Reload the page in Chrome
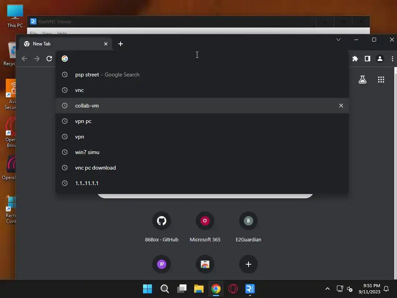The width and height of the screenshot is (397, 298). click(x=49, y=59)
